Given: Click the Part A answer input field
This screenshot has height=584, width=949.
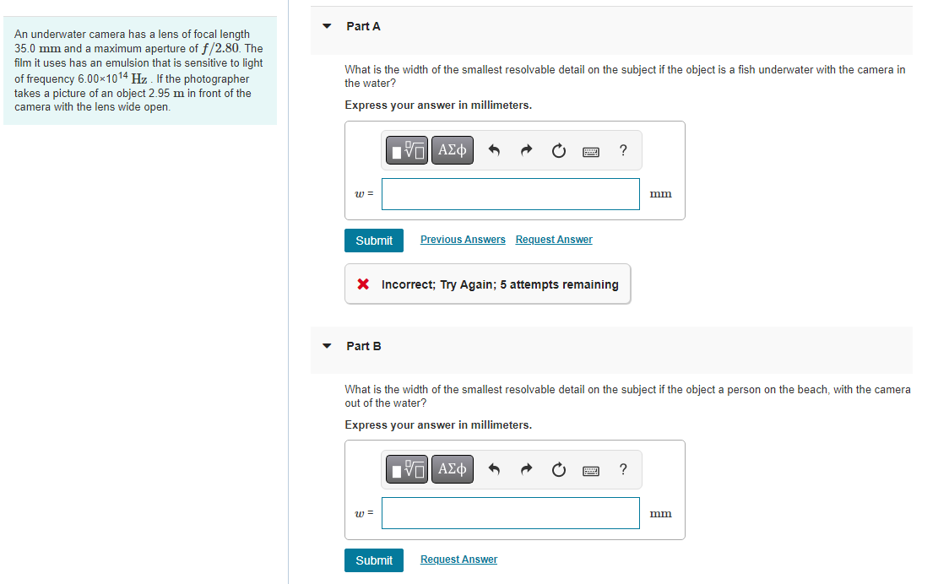Looking at the screenshot, I should pos(510,193).
